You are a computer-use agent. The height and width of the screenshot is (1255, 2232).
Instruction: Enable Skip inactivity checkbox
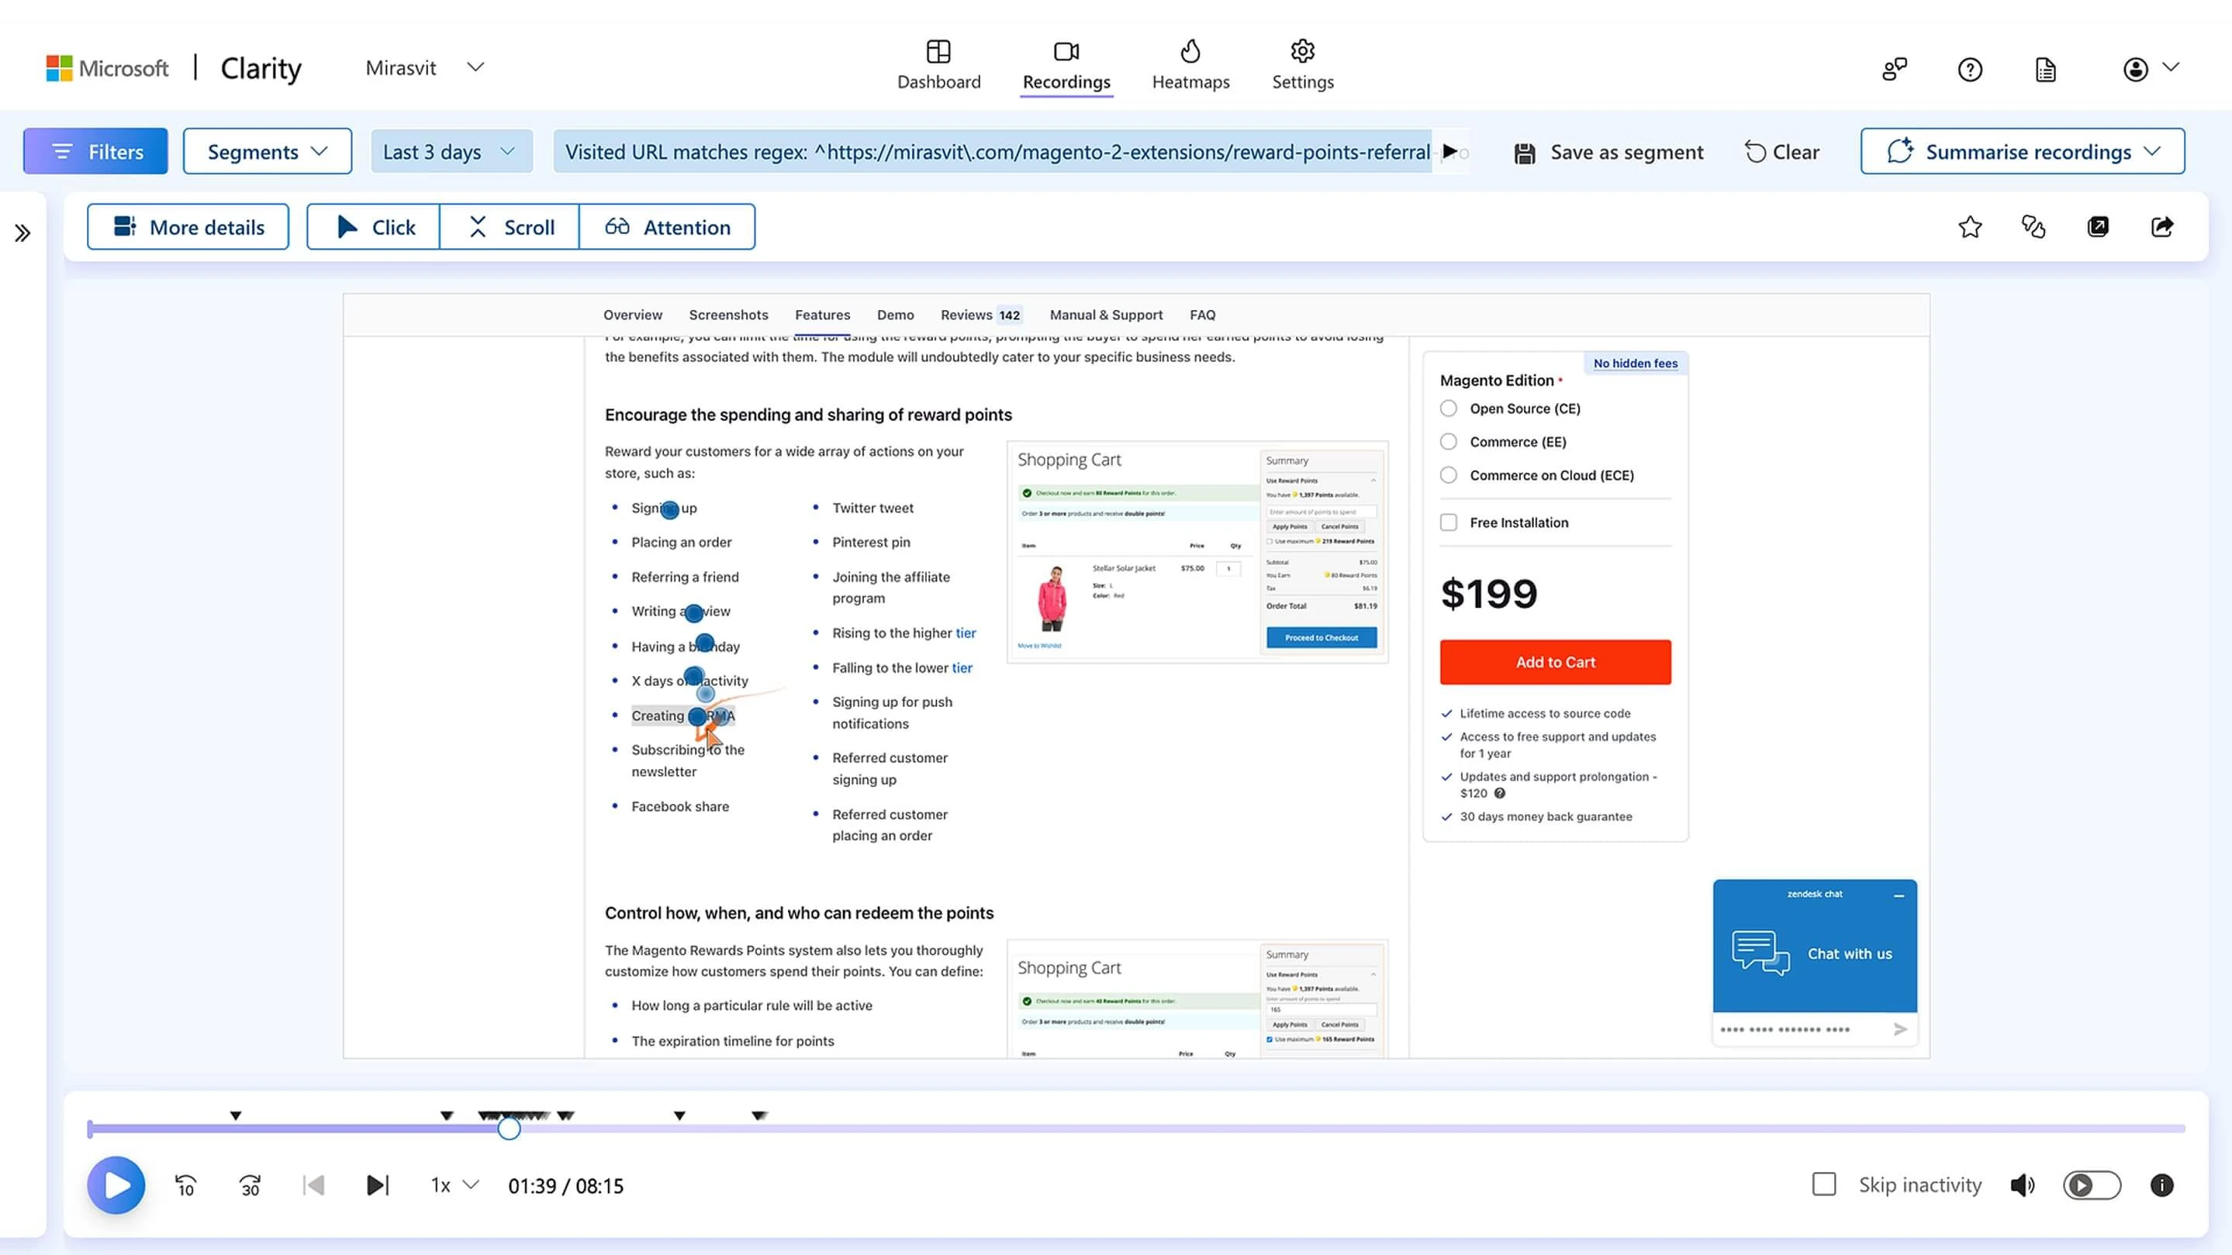tap(1824, 1184)
